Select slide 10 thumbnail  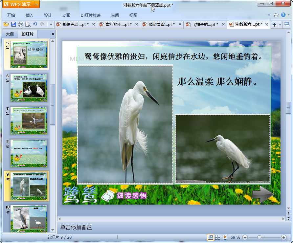click(x=29, y=219)
